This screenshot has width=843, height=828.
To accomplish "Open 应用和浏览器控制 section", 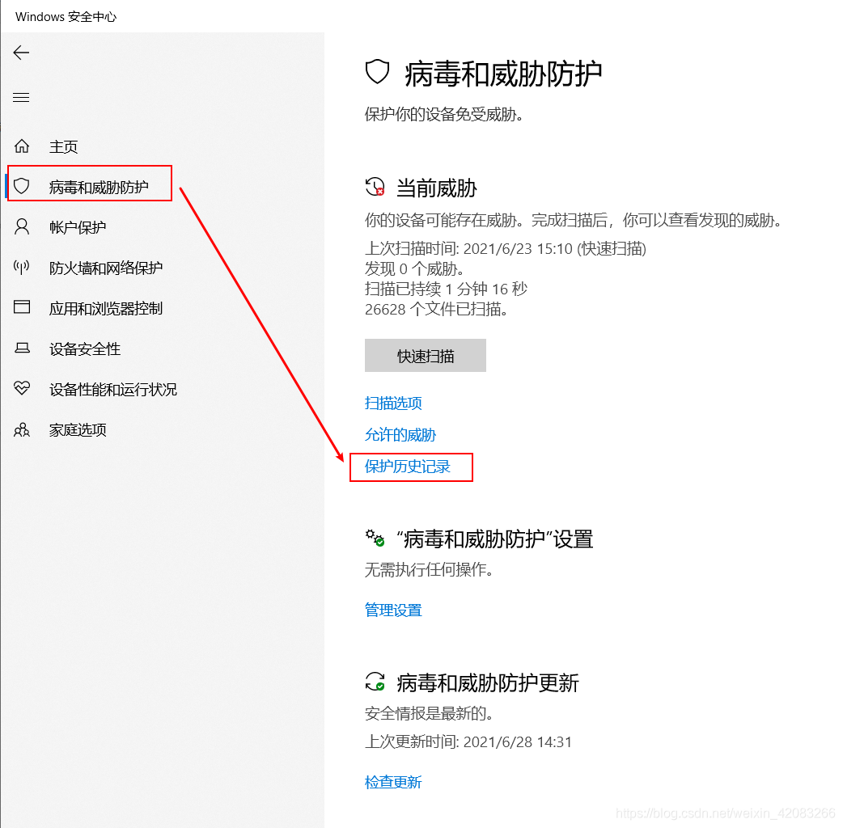I will click(106, 308).
